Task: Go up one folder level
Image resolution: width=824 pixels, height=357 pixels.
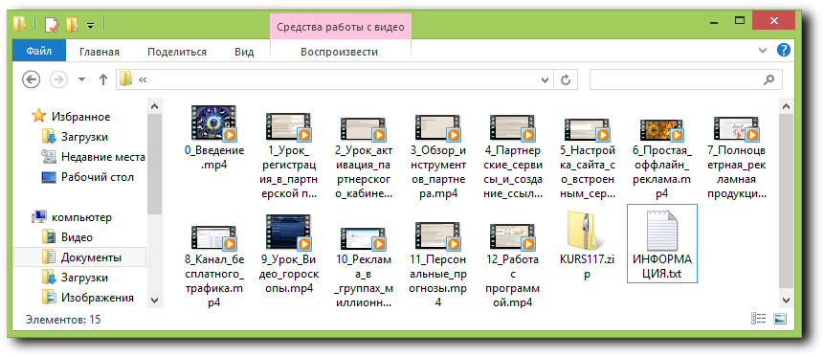Action: [103, 79]
